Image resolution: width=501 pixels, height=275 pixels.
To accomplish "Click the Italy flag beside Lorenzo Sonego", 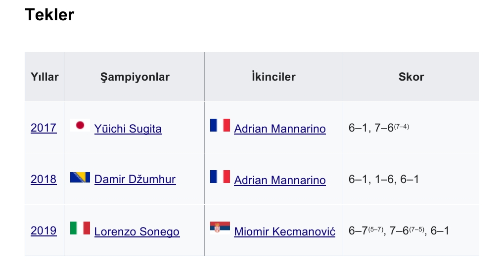I will click(x=80, y=228).
